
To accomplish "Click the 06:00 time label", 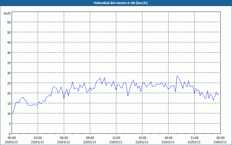I will [64, 138].
